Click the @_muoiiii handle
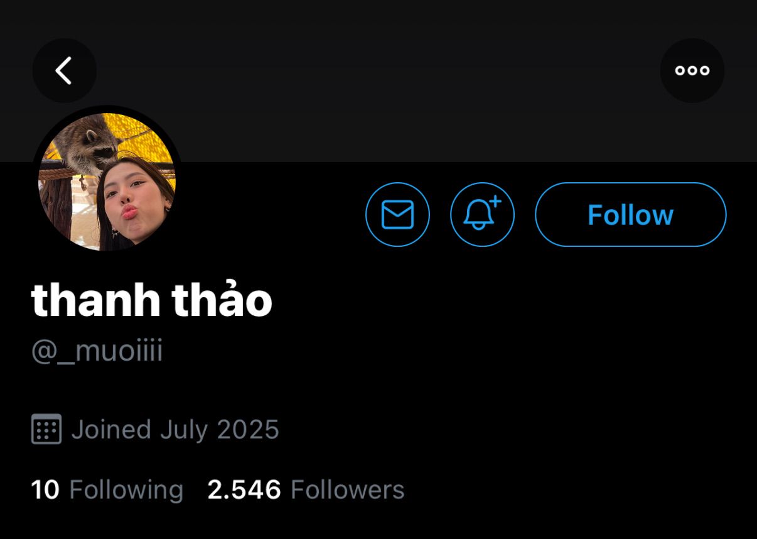Viewport: 757px width, 539px height. pyautogui.click(x=97, y=351)
